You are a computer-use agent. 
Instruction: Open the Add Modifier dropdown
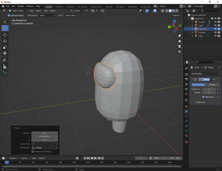pos(206,74)
